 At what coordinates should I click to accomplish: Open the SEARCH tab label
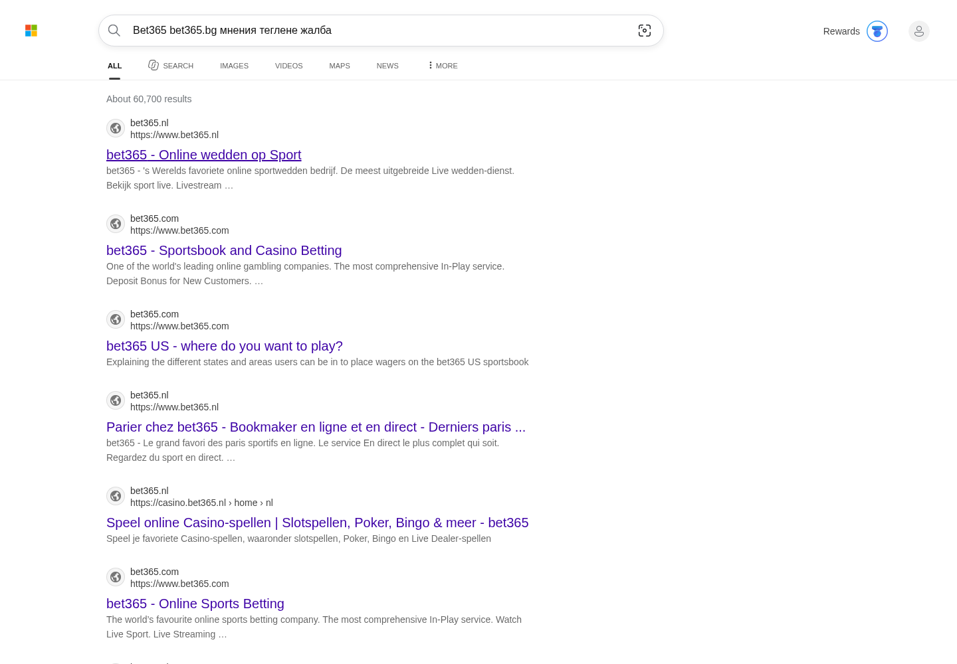178,66
